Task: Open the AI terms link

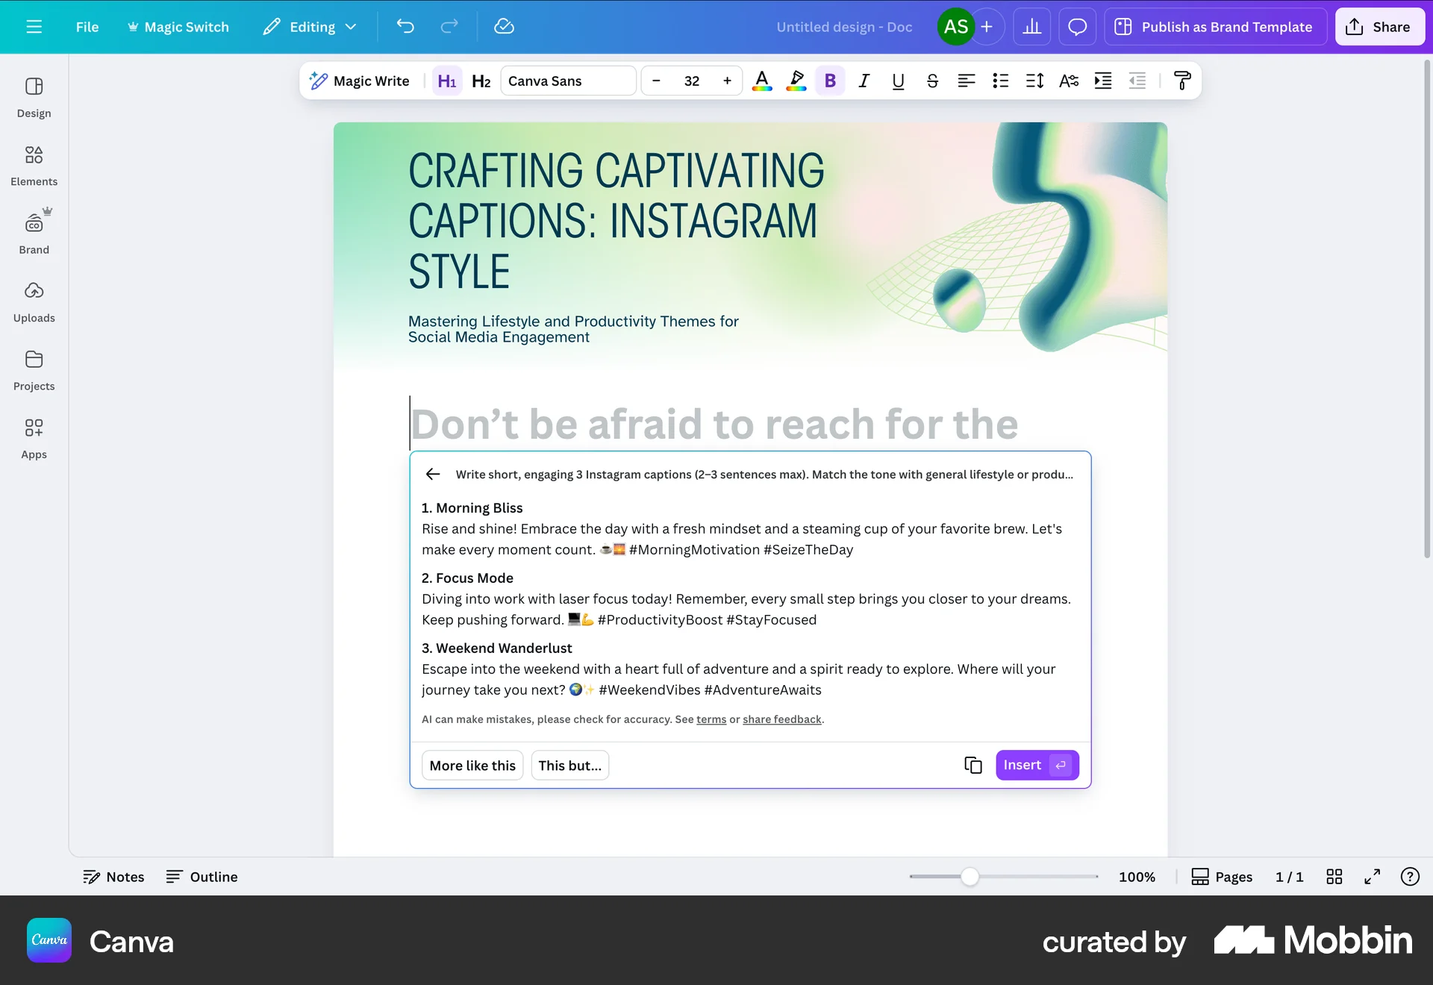Action: (x=710, y=719)
